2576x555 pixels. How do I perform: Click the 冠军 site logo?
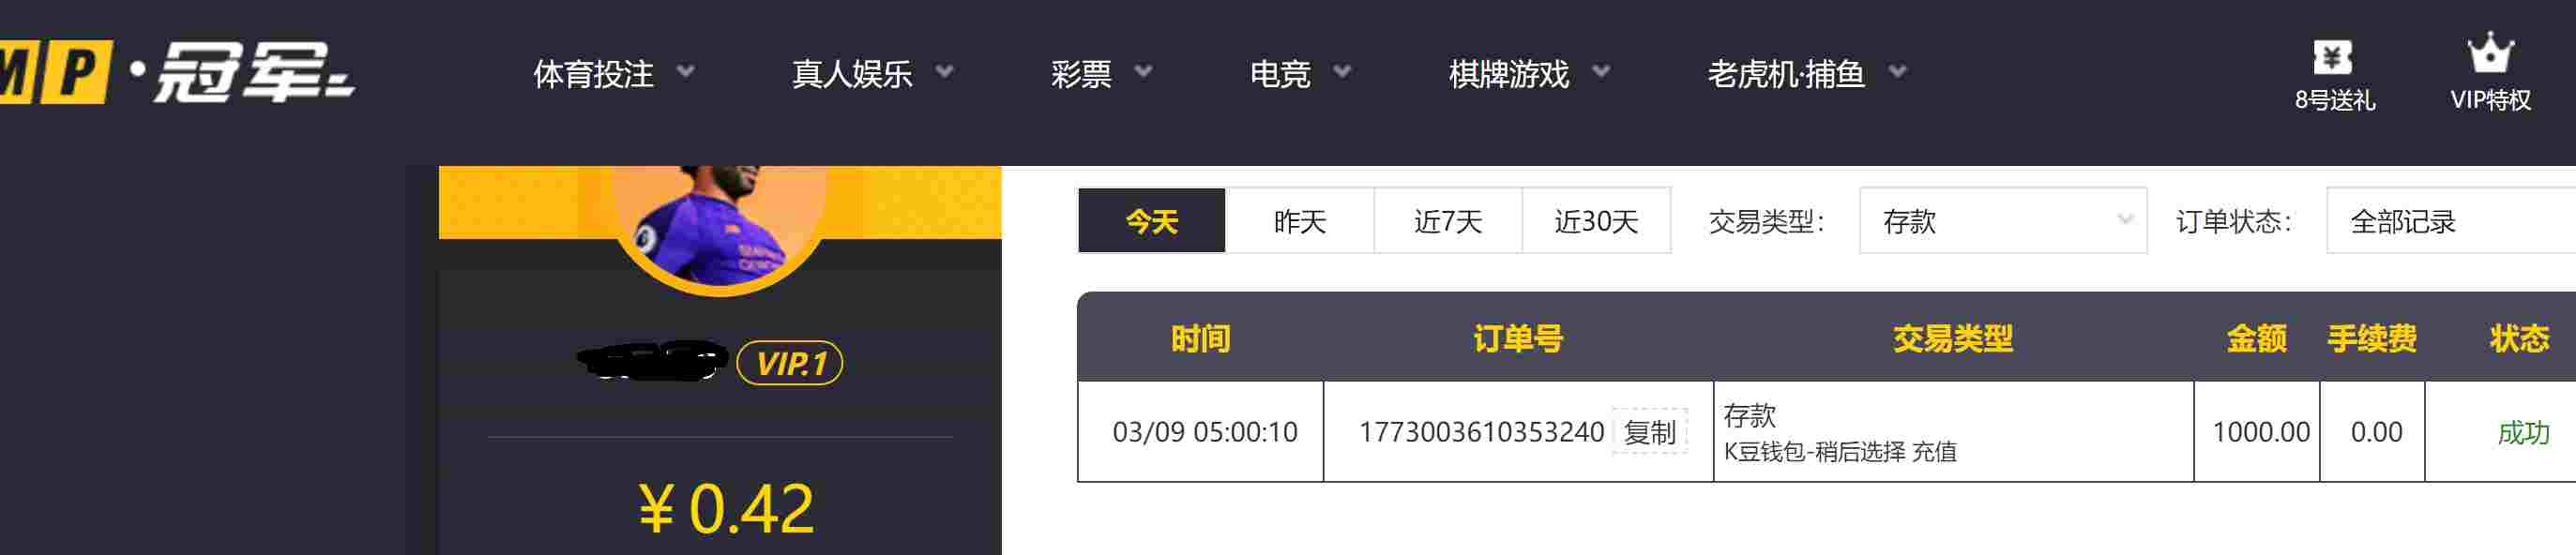[178, 72]
